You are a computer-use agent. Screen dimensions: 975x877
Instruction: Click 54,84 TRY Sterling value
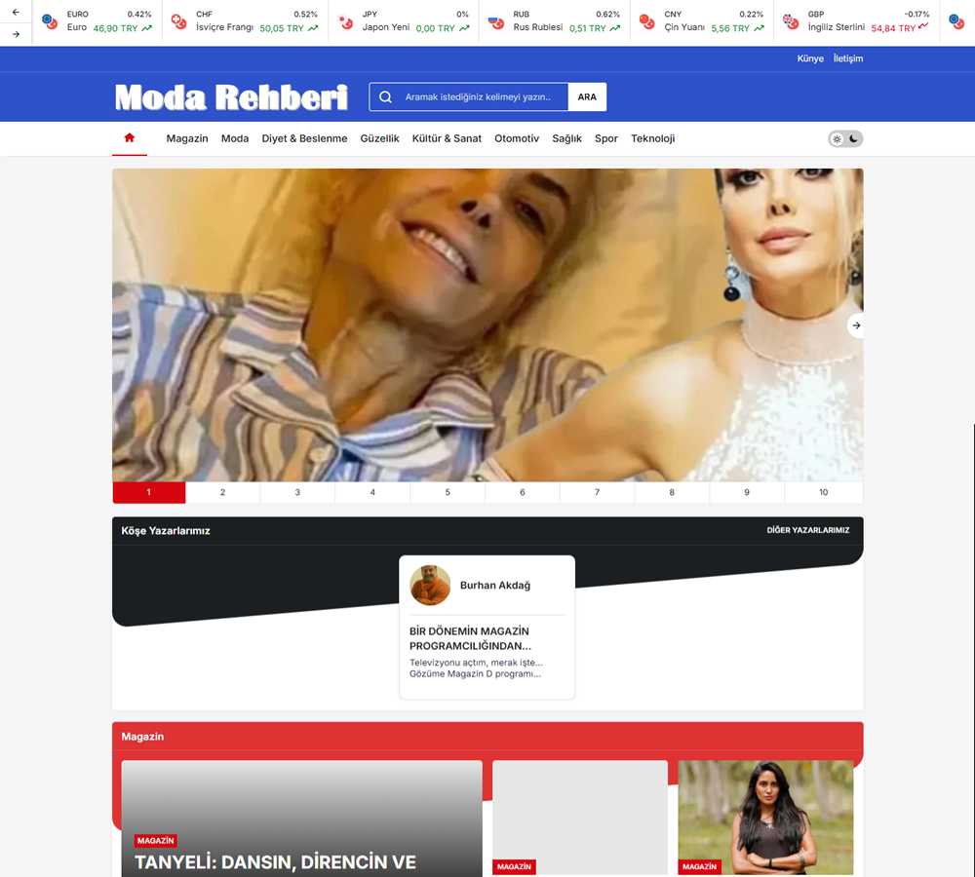[893, 28]
